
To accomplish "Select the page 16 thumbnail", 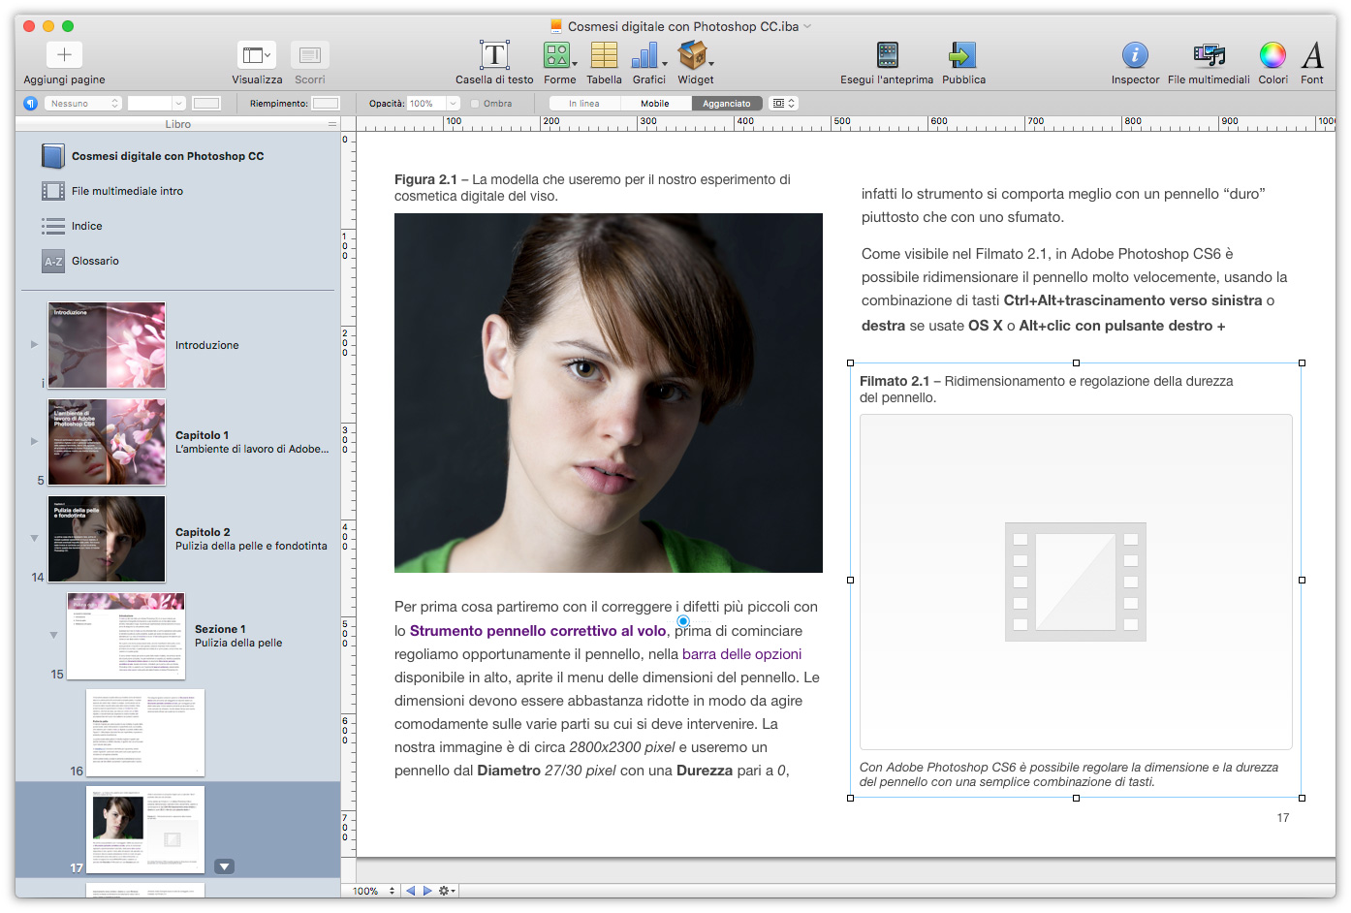I will tap(145, 733).
